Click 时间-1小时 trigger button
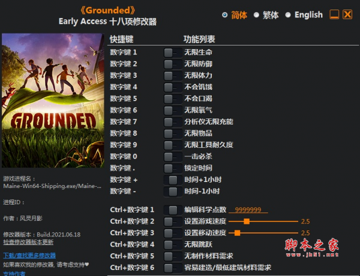Screen dimensions: 360x276 coord(173,191)
